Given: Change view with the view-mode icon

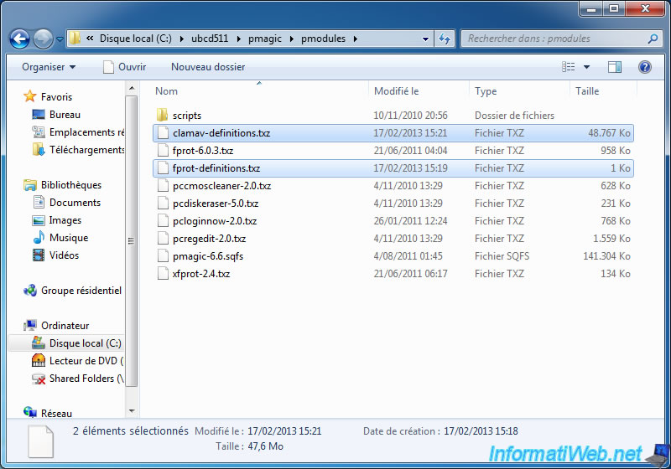Looking at the screenshot, I should [x=569, y=67].
